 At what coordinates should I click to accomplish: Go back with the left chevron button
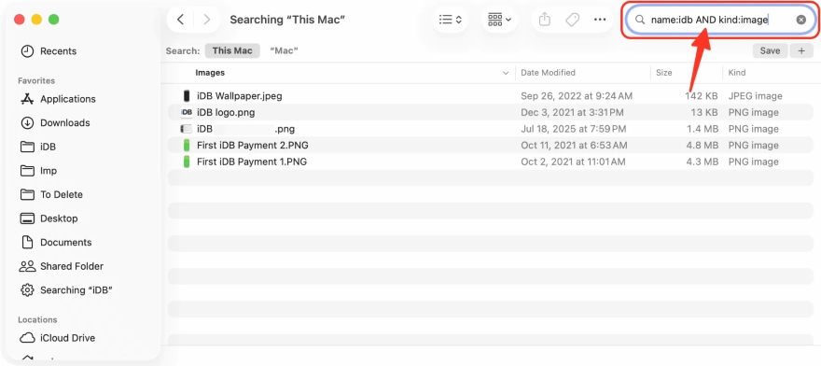180,20
